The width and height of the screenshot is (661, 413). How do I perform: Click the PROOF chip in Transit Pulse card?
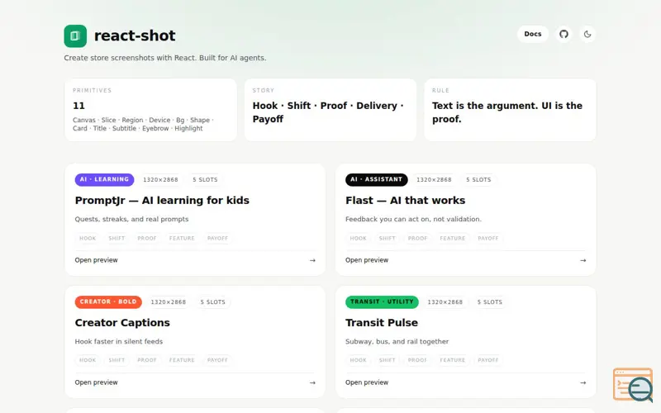[x=417, y=360]
